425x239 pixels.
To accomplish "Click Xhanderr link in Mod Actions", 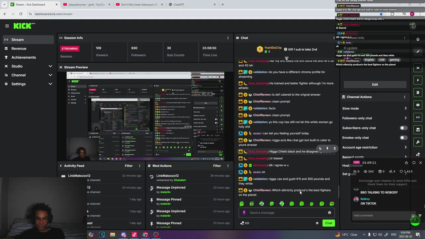I will (x=180, y=180).
